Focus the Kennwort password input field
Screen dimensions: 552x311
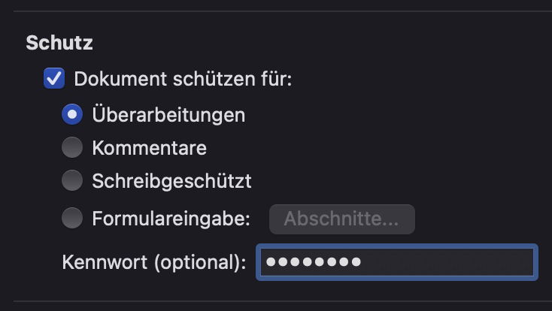coord(396,262)
